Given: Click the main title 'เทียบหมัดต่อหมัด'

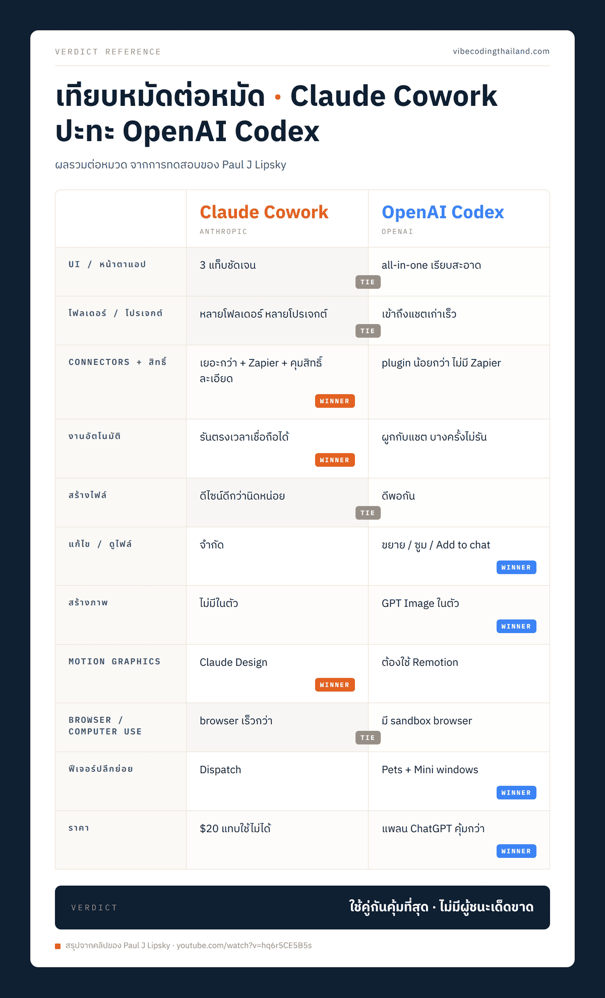Looking at the screenshot, I should click(x=160, y=96).
